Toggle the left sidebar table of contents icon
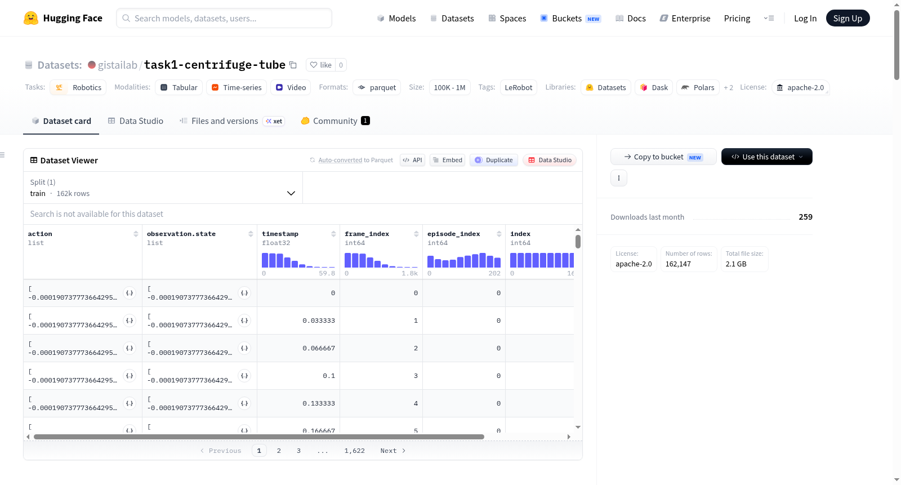 pyautogui.click(x=2, y=155)
